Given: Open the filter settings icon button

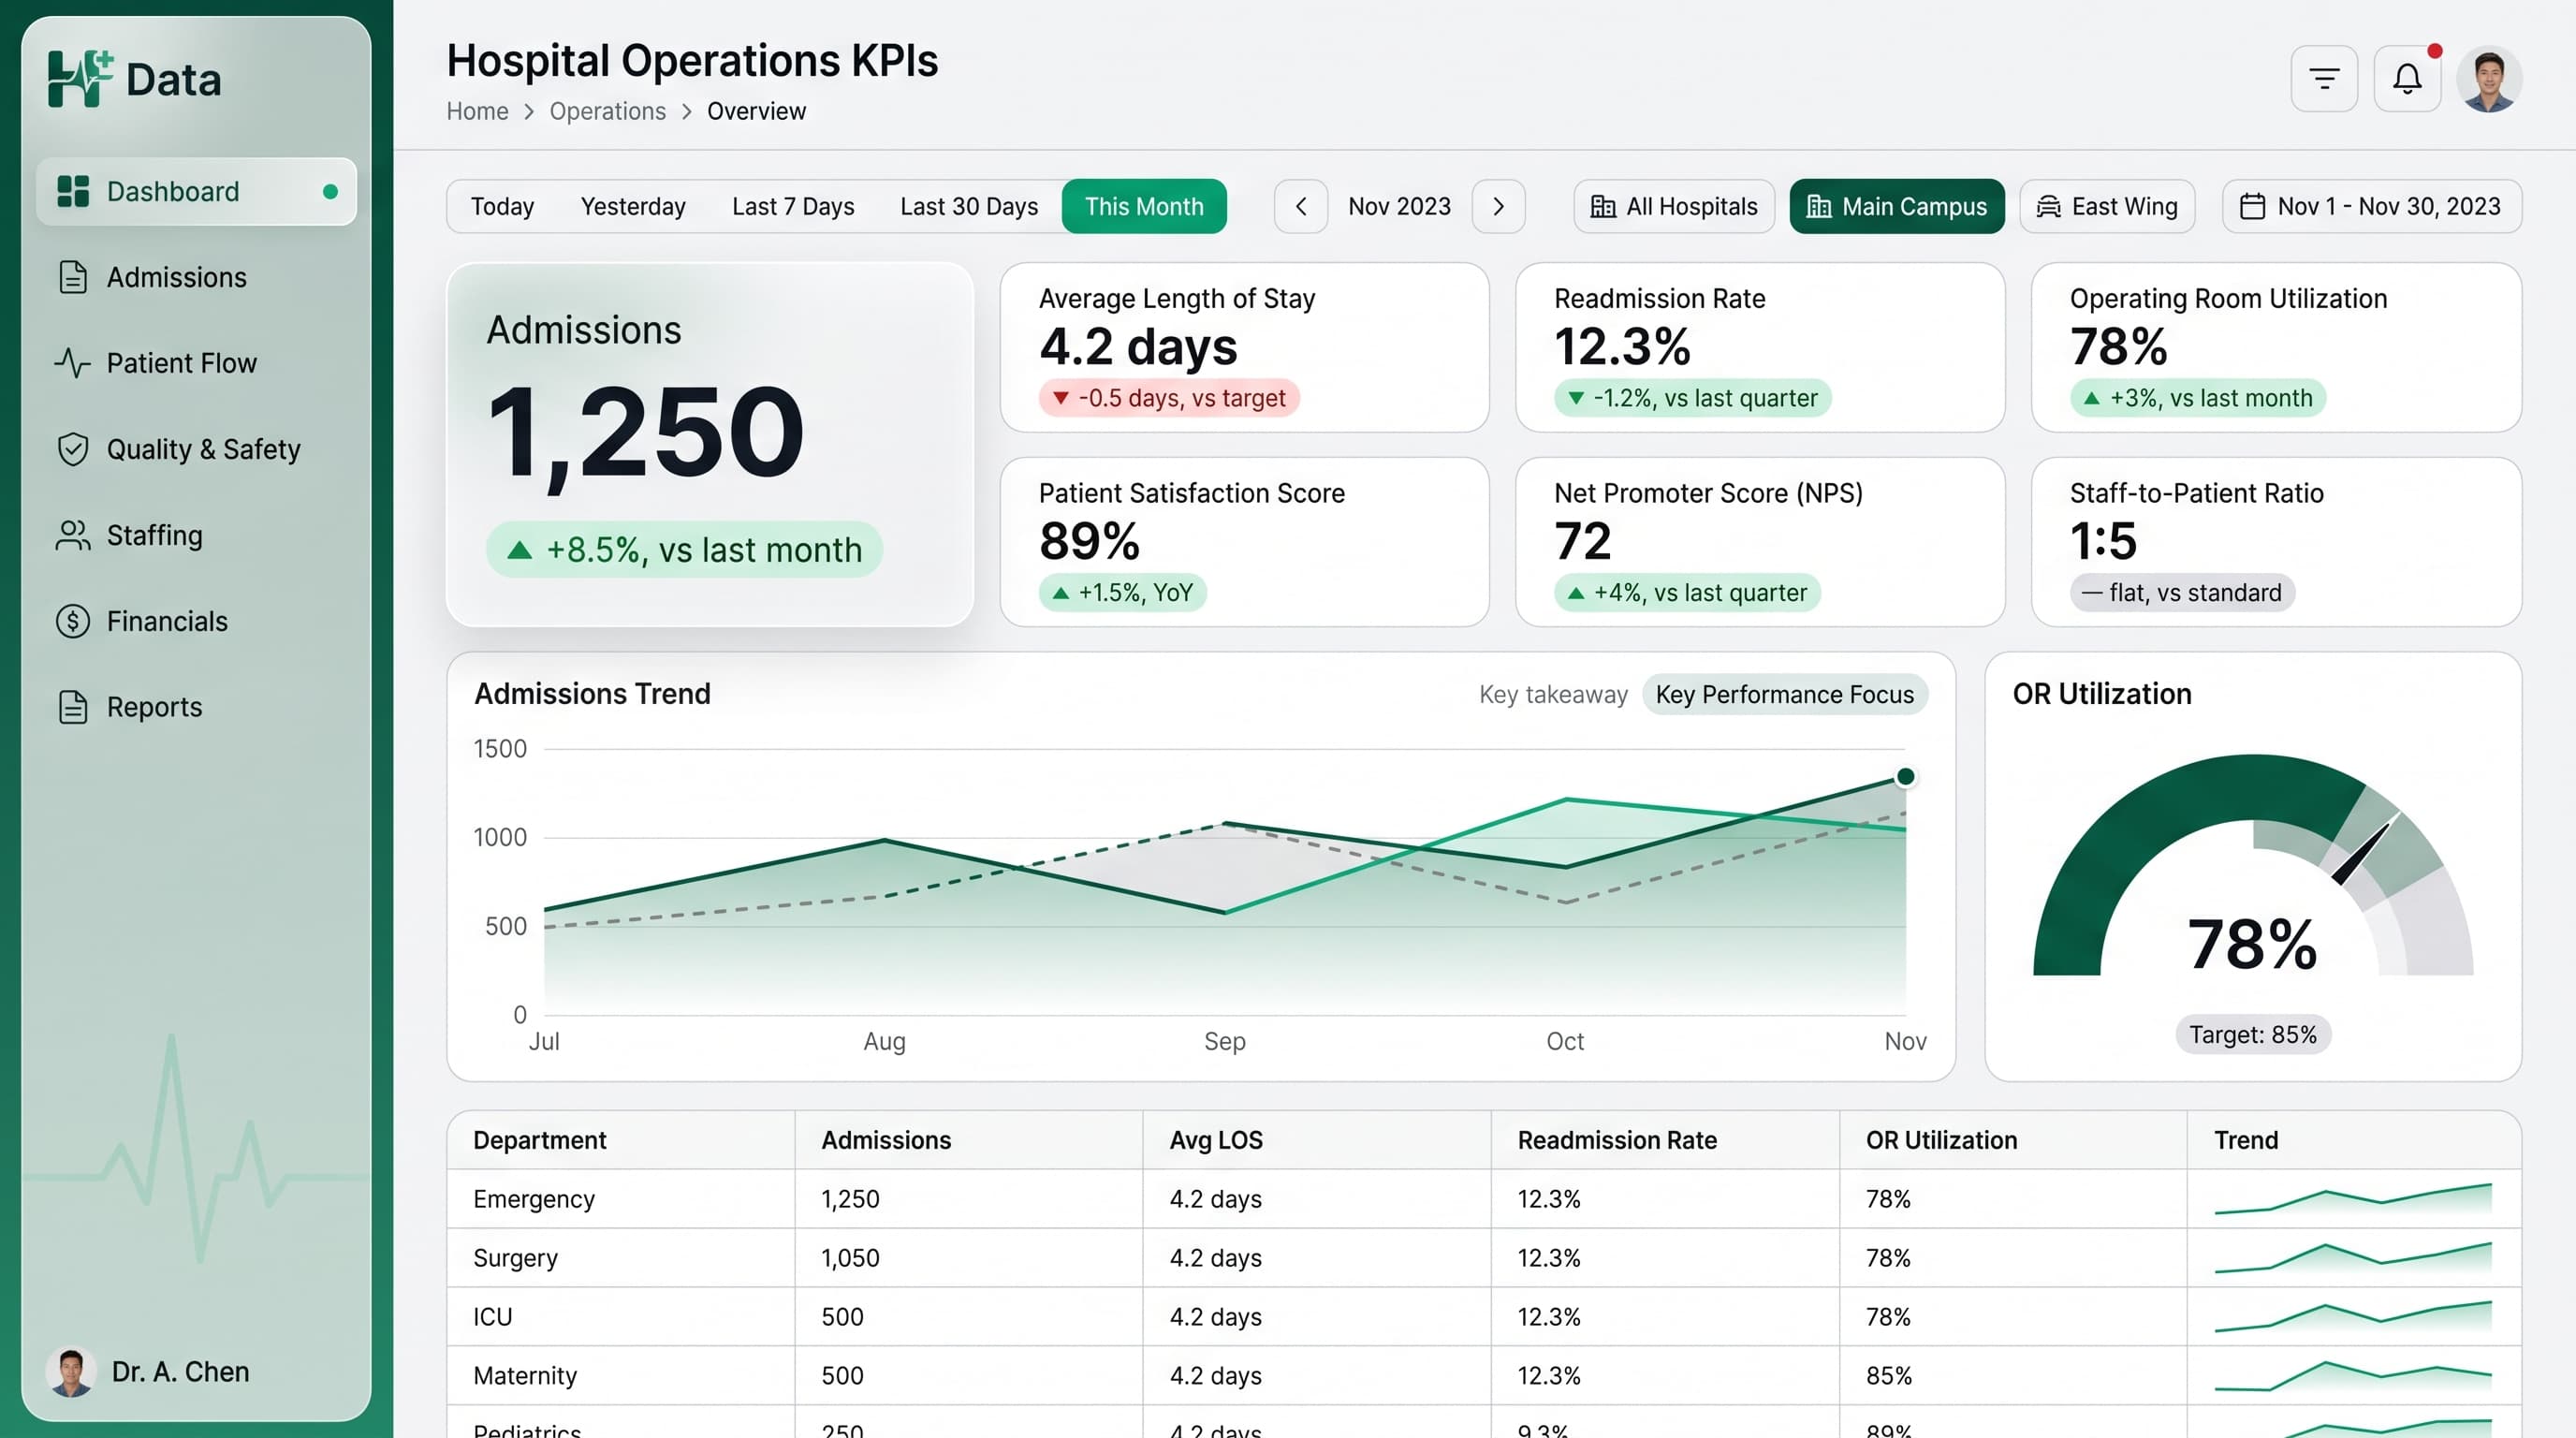Looking at the screenshot, I should click(x=2324, y=78).
